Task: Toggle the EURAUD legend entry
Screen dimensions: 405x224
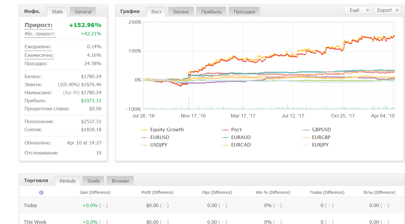Action: (x=236, y=137)
